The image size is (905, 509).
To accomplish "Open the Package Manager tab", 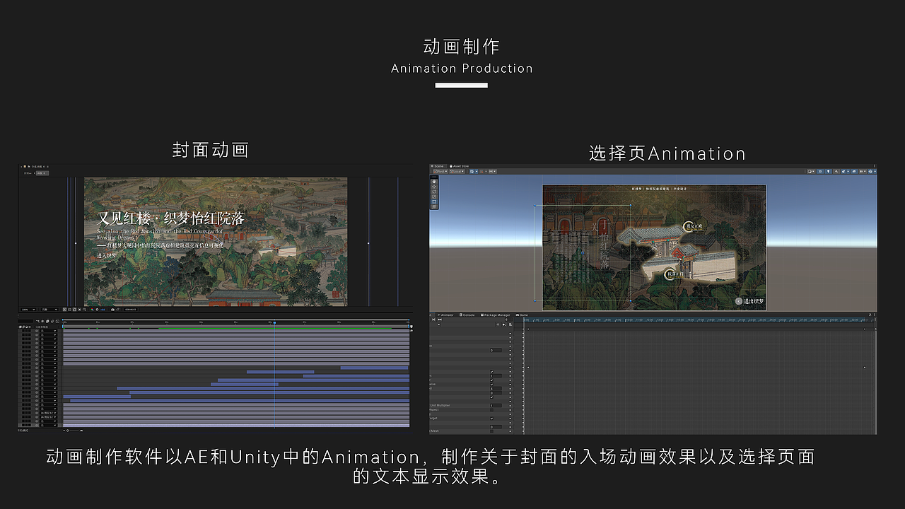I will click(495, 316).
